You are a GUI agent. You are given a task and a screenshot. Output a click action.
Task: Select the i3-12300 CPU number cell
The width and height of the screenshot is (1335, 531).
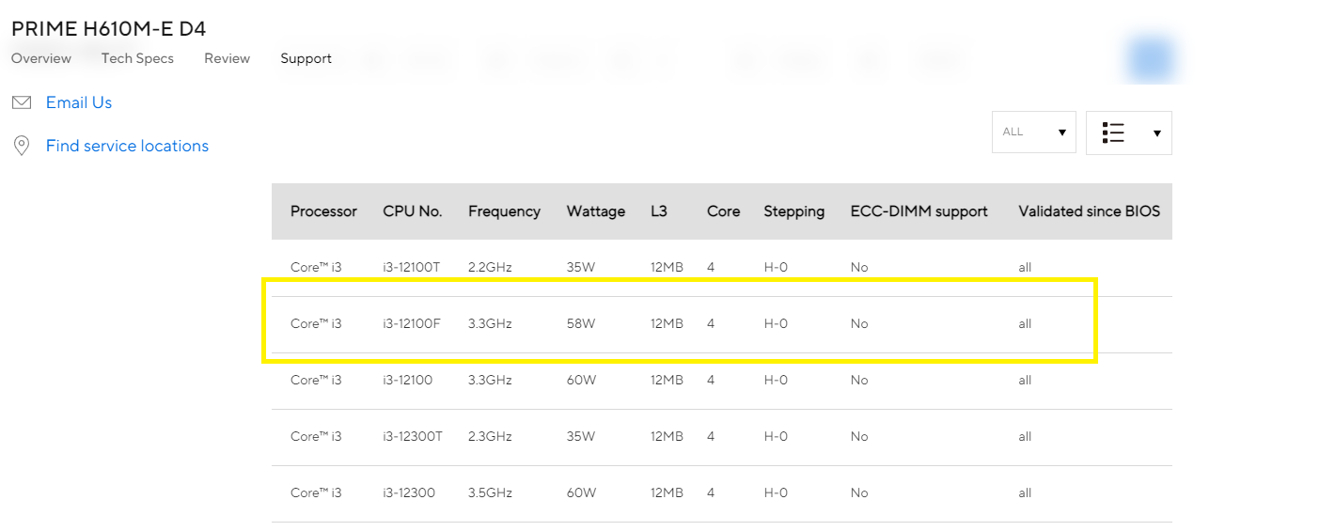(x=409, y=492)
